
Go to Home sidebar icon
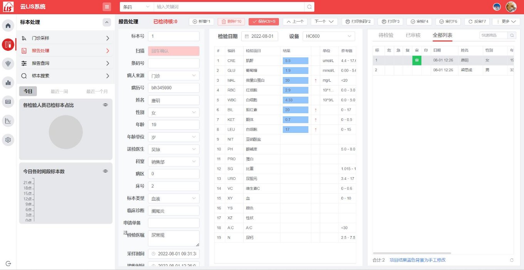pos(8,26)
